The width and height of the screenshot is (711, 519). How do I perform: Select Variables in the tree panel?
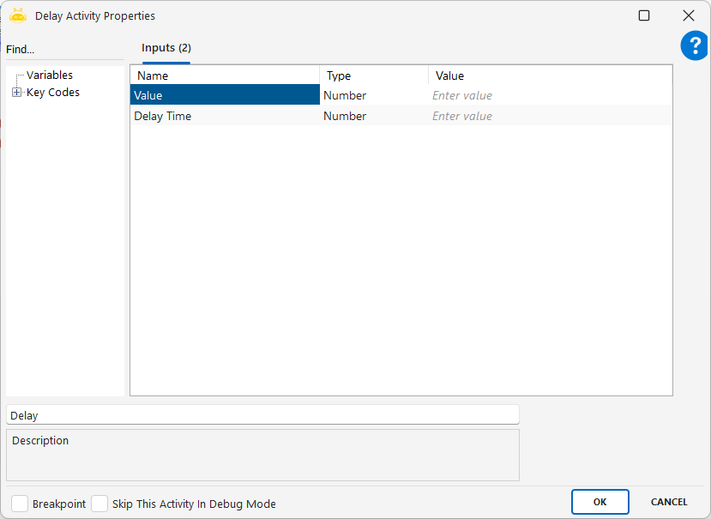49,75
